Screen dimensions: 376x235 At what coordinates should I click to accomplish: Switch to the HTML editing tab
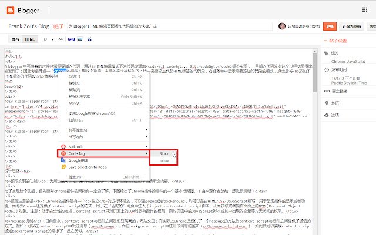(30, 39)
